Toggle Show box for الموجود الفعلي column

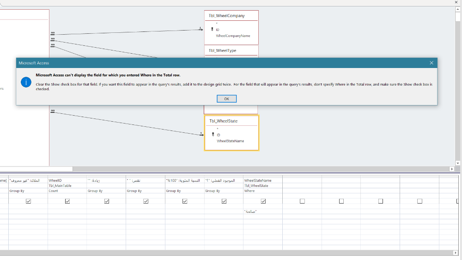click(224, 201)
